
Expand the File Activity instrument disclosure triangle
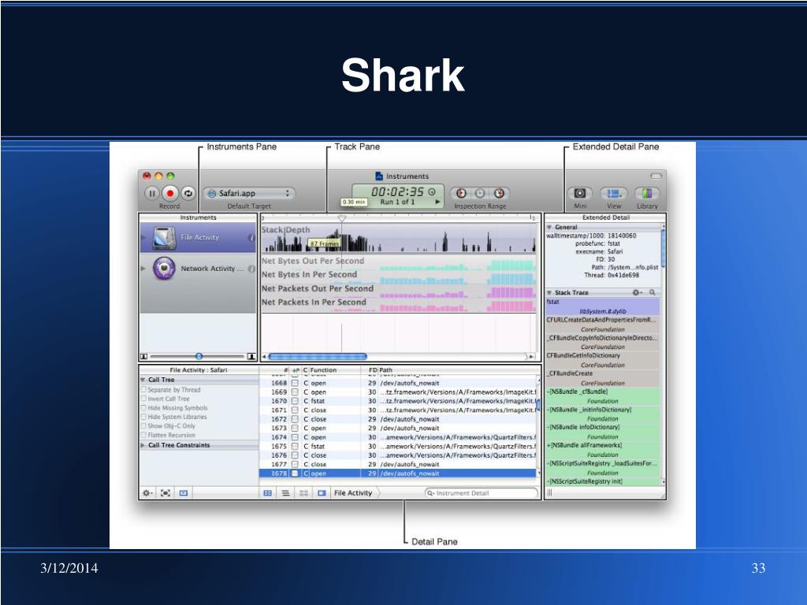point(143,238)
